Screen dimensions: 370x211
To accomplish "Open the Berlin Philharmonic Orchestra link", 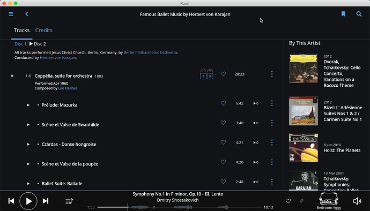I will [x=150, y=52].
